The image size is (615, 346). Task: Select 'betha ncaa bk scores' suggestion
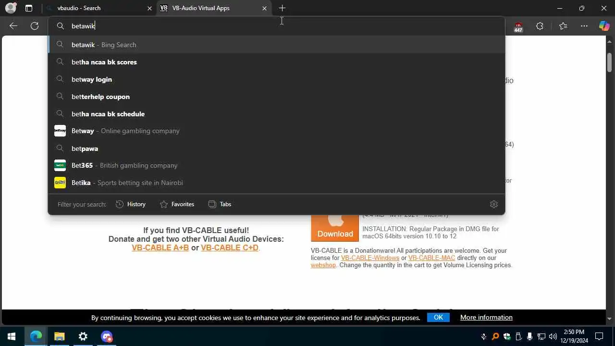pos(276,62)
